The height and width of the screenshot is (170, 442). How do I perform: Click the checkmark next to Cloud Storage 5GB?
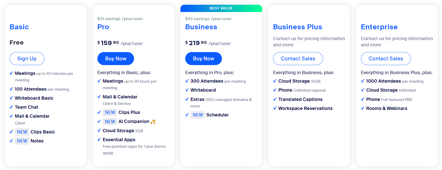tap(99, 131)
